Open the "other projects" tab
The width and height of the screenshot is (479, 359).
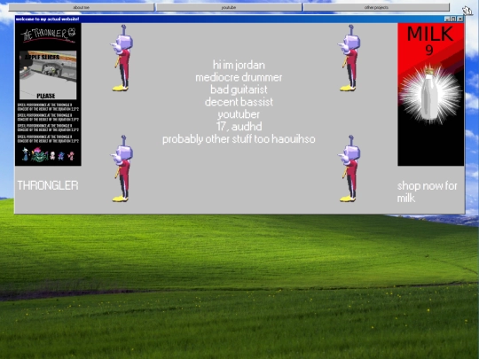click(x=376, y=7)
